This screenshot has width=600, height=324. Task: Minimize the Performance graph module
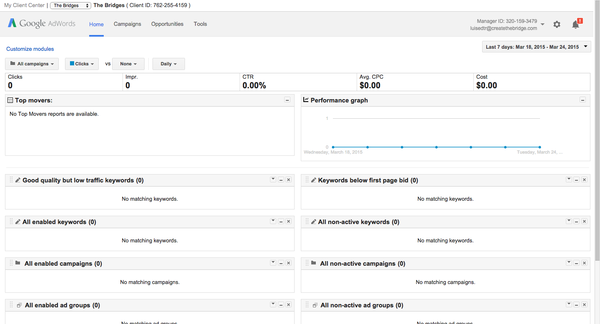582,100
